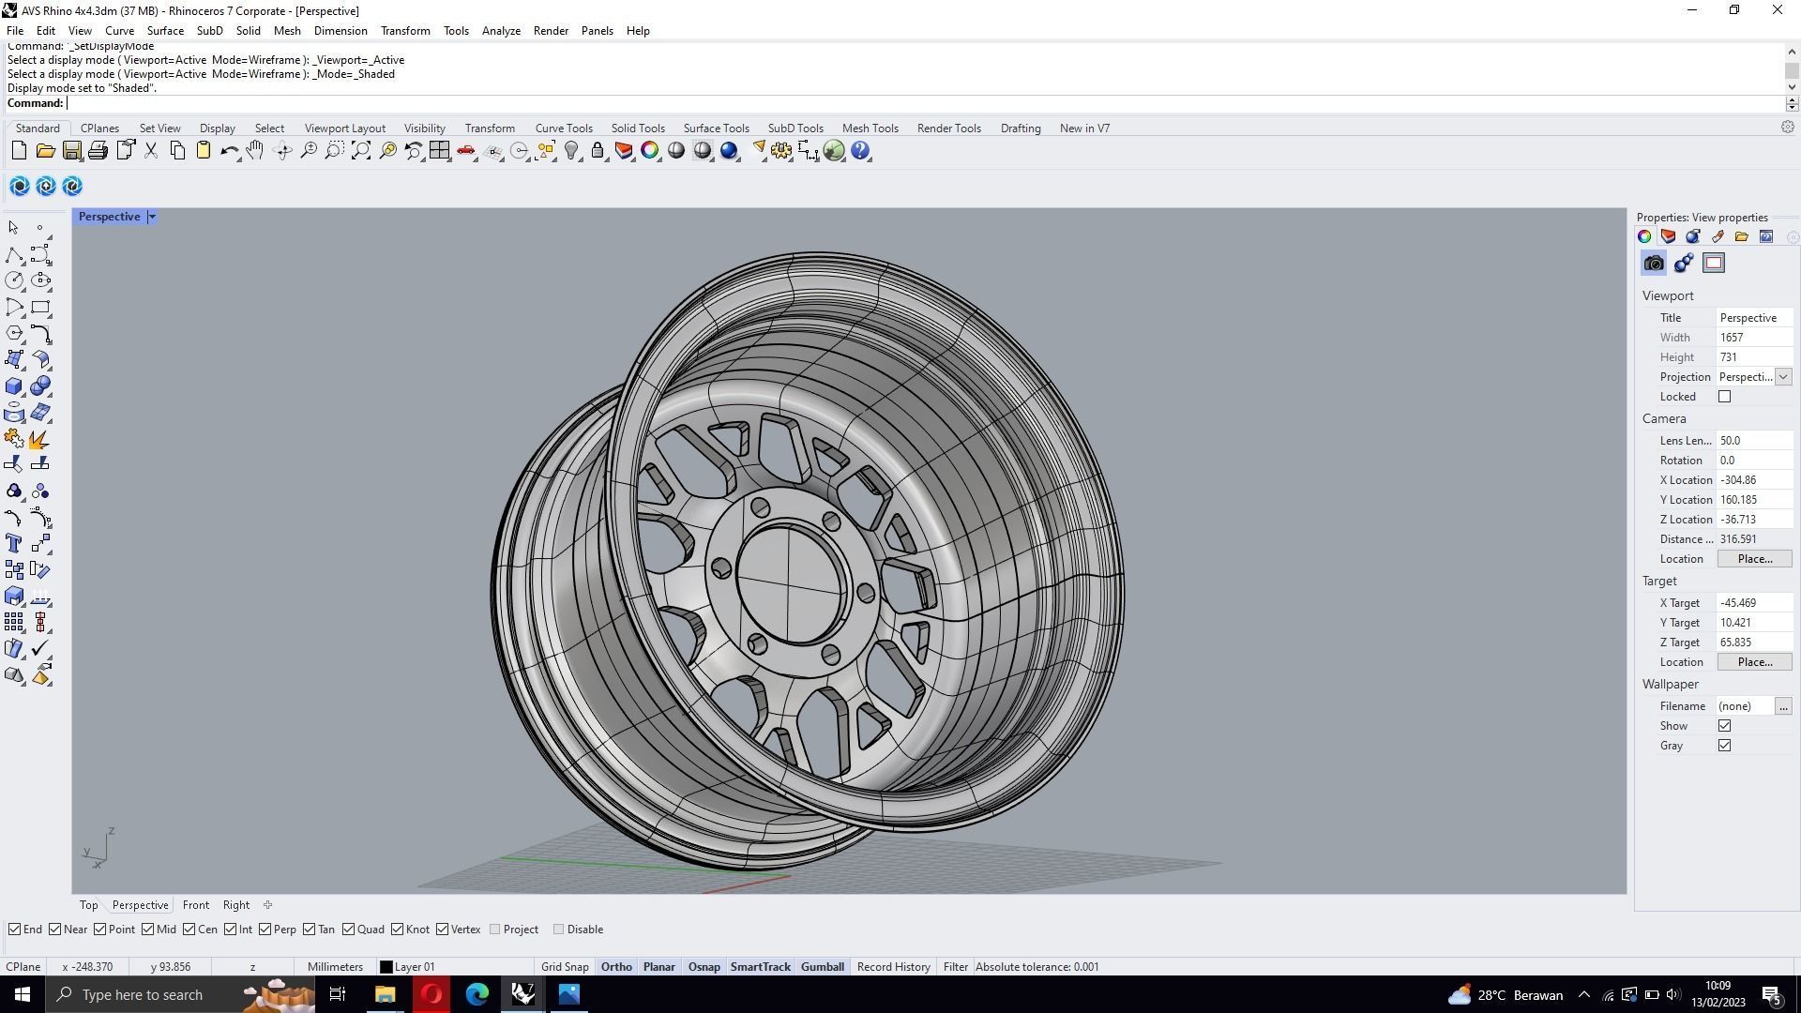Click the Cut scissors icon

pyautogui.click(x=150, y=150)
